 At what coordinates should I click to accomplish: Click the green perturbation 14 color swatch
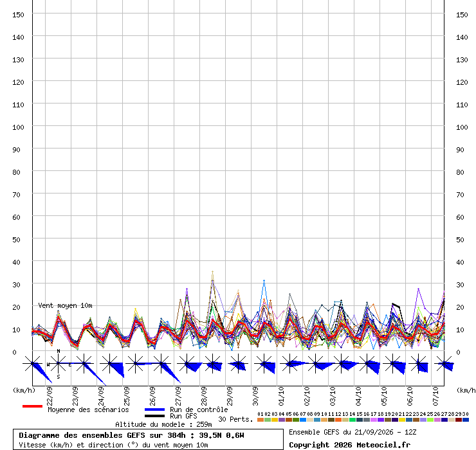tap(352, 420)
